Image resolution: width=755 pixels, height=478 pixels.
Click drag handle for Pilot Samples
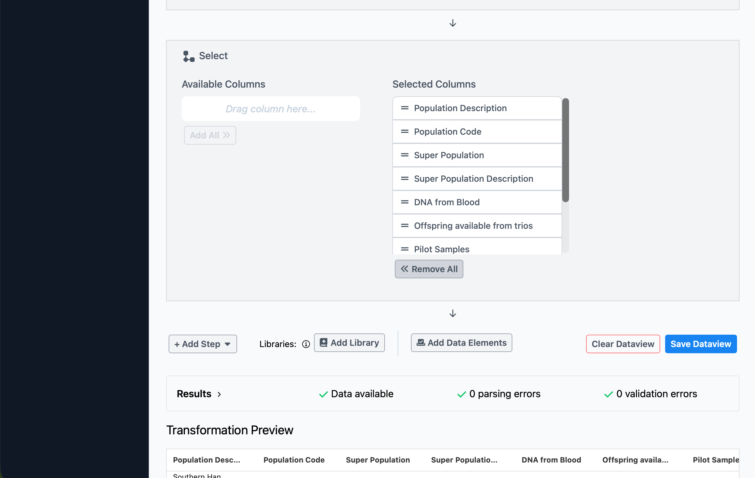coord(404,249)
